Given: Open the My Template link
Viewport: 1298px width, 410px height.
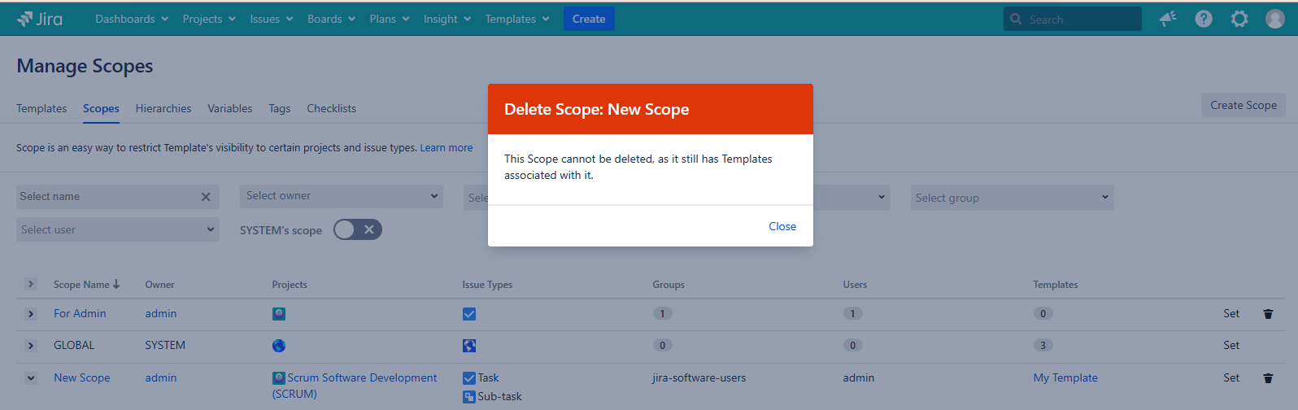Looking at the screenshot, I should tap(1065, 377).
